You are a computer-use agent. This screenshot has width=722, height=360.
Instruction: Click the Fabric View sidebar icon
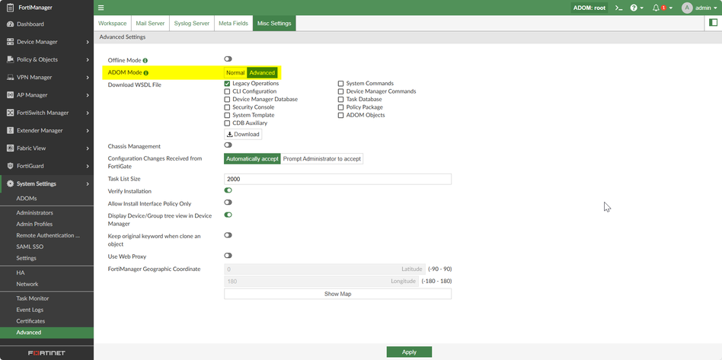tap(10, 148)
